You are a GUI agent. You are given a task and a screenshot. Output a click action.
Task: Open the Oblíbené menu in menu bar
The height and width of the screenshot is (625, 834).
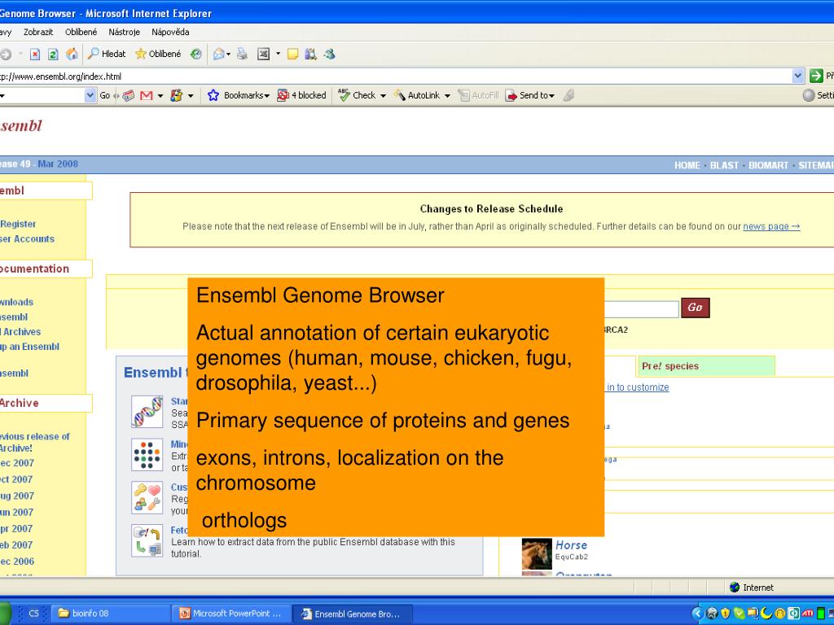[x=81, y=32]
